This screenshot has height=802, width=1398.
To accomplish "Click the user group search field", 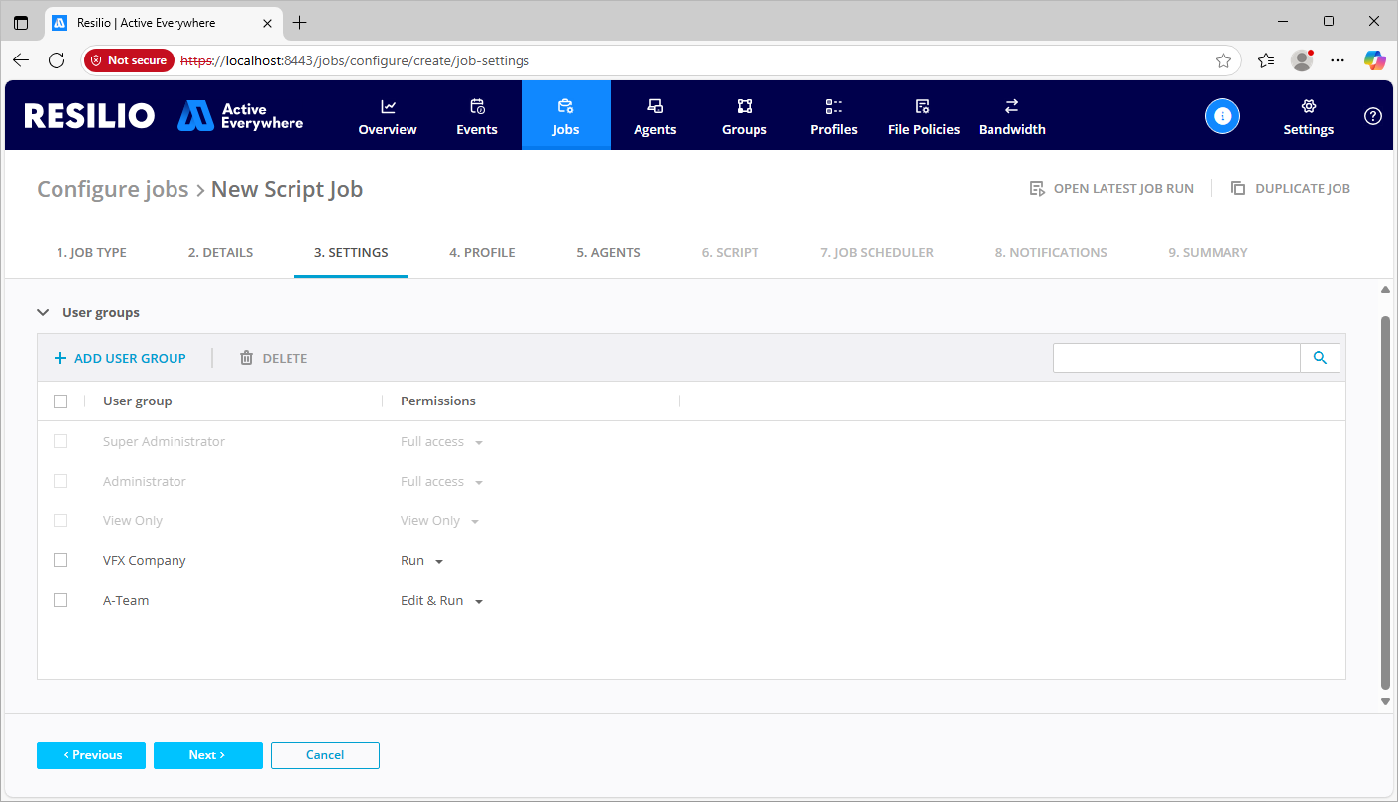I will (1176, 358).
